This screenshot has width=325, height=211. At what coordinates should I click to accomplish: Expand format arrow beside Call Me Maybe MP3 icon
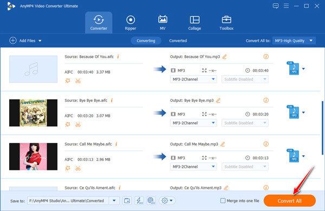click(303, 156)
